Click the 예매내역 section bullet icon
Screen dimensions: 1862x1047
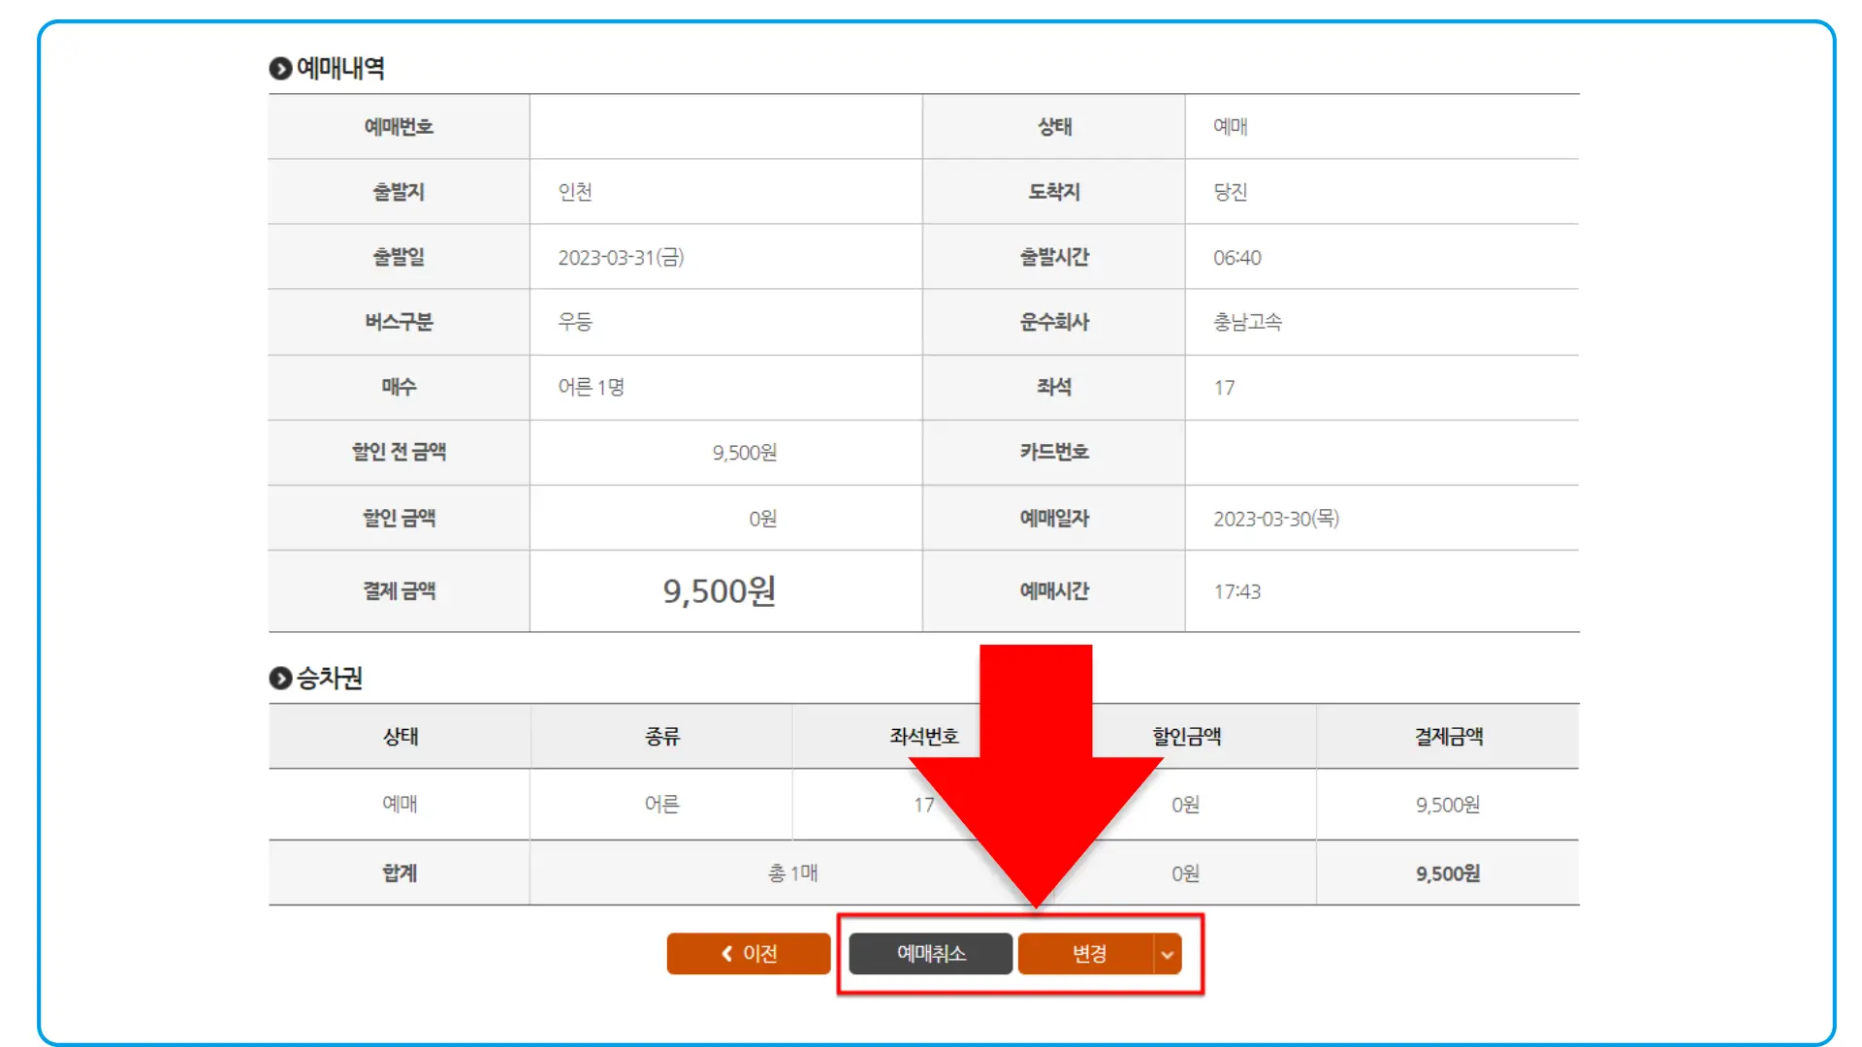coord(279,67)
